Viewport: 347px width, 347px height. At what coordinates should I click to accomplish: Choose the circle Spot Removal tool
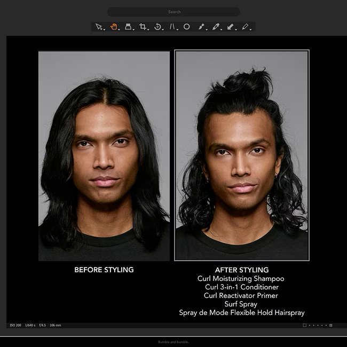tap(186, 27)
